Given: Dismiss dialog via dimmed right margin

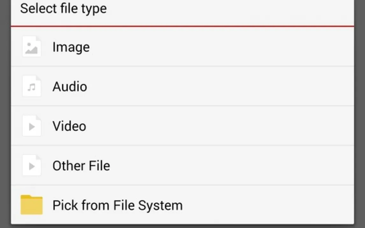Looking at the screenshot, I should pyautogui.click(x=360, y=115).
